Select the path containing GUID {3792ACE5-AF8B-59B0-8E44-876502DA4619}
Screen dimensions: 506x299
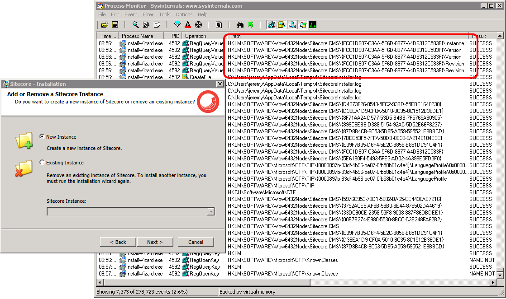click(334, 206)
